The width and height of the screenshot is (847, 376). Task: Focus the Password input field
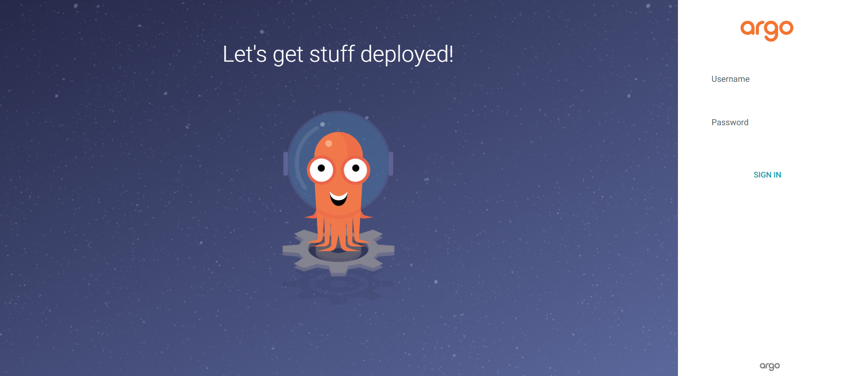[767, 135]
